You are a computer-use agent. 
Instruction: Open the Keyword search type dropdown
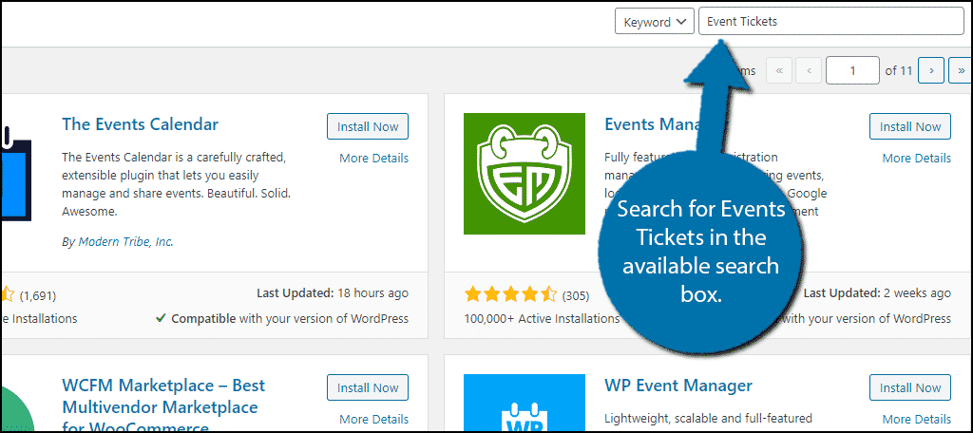pyautogui.click(x=655, y=22)
